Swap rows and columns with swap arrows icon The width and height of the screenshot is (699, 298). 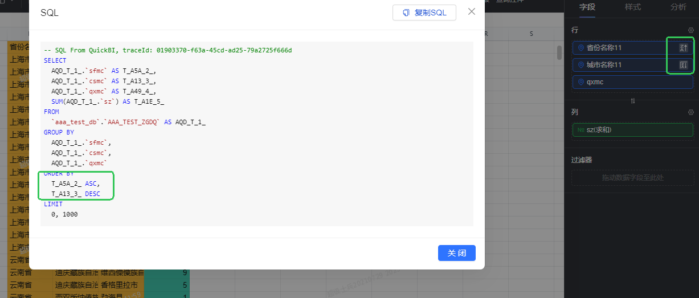point(632,101)
